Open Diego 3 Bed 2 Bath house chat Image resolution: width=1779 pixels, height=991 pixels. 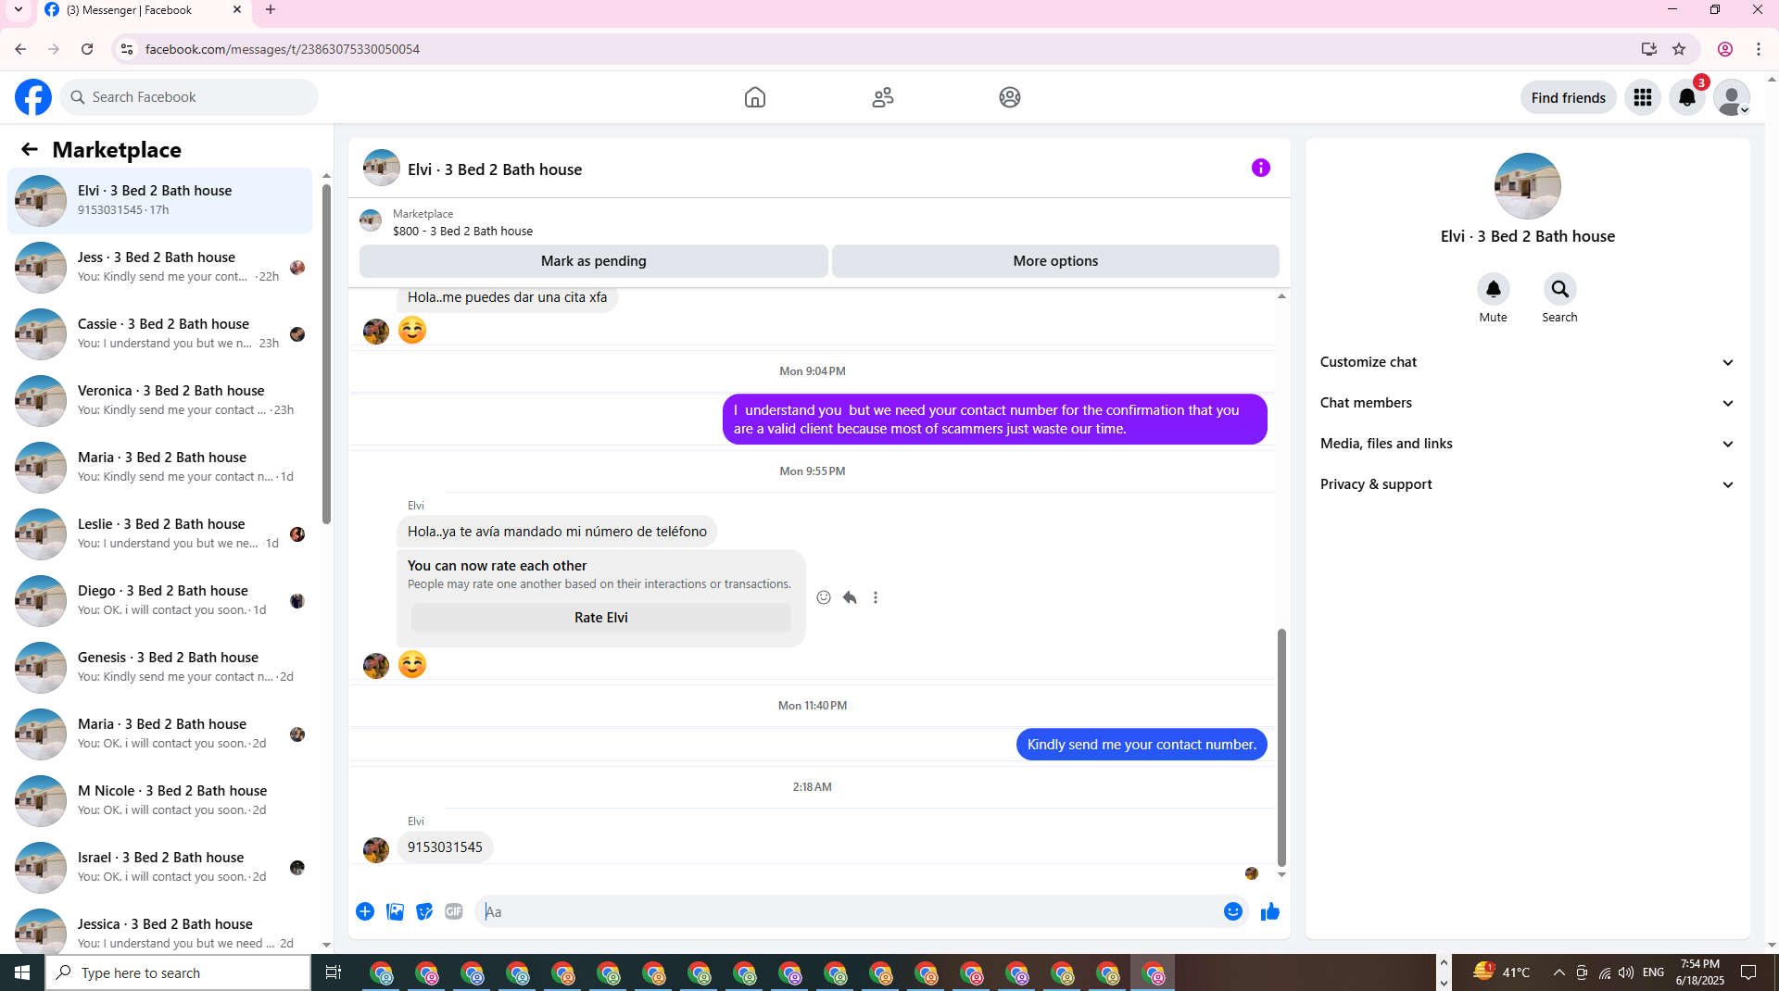coord(159,601)
